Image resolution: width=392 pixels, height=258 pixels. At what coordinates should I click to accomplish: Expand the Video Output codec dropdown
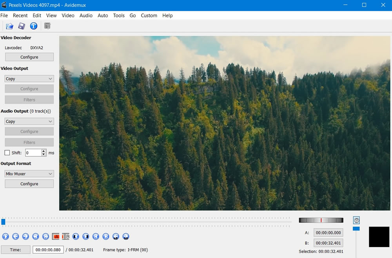pos(29,79)
